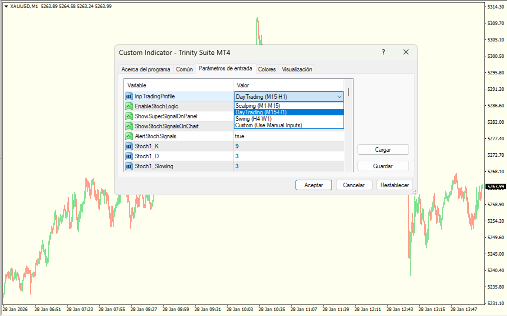Click the AlertStochSignals row icon
This screenshot has width=507, height=316.
pyautogui.click(x=129, y=136)
